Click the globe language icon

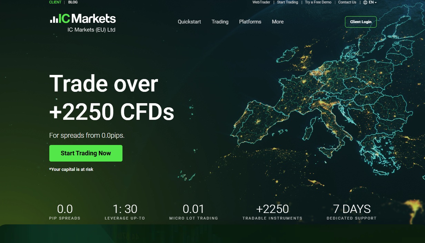(365, 2)
